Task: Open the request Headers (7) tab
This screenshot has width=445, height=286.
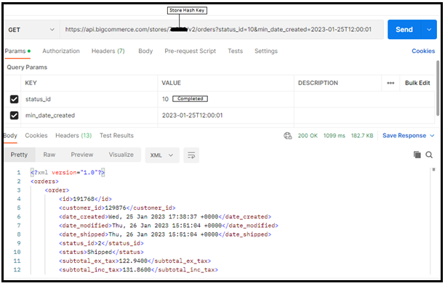Action: (x=108, y=51)
